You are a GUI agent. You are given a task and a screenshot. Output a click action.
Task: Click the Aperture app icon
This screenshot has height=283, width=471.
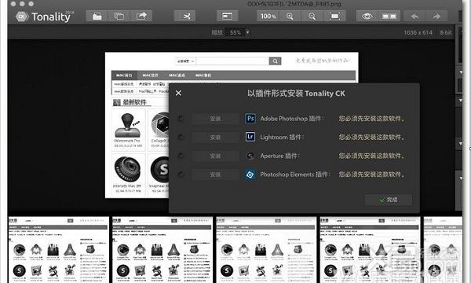tap(250, 156)
